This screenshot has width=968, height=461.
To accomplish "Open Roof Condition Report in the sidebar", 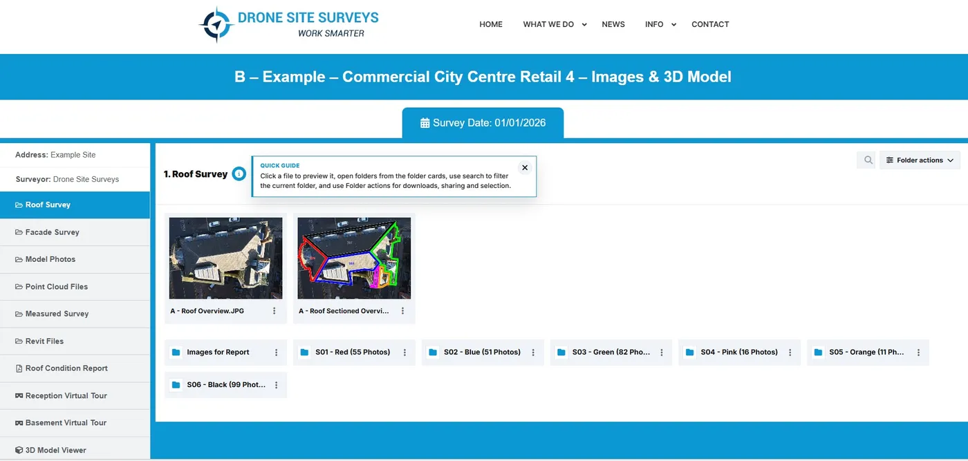I will [x=75, y=368].
